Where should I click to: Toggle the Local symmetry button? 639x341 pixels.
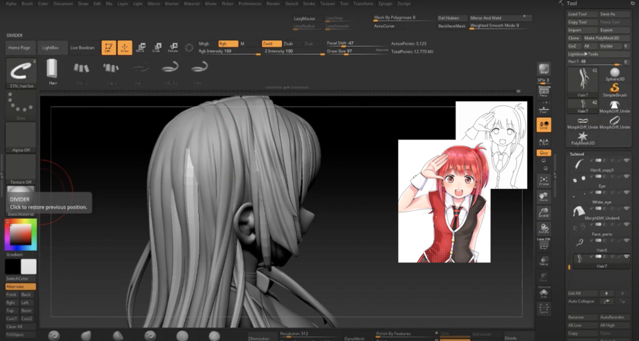544,125
